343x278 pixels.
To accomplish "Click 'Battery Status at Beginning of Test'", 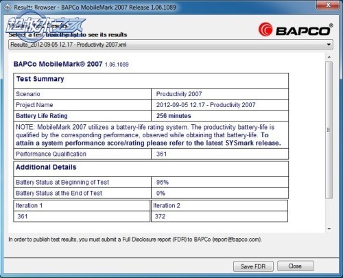I will 62,183.
